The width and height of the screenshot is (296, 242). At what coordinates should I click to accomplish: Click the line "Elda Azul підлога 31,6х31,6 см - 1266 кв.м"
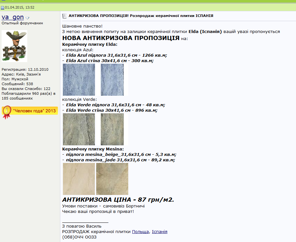click(x=116, y=55)
